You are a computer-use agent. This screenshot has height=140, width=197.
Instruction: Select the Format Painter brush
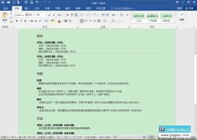tap(11, 22)
